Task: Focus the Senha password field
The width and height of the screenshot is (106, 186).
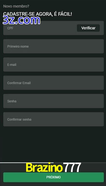Action: pos(54,101)
